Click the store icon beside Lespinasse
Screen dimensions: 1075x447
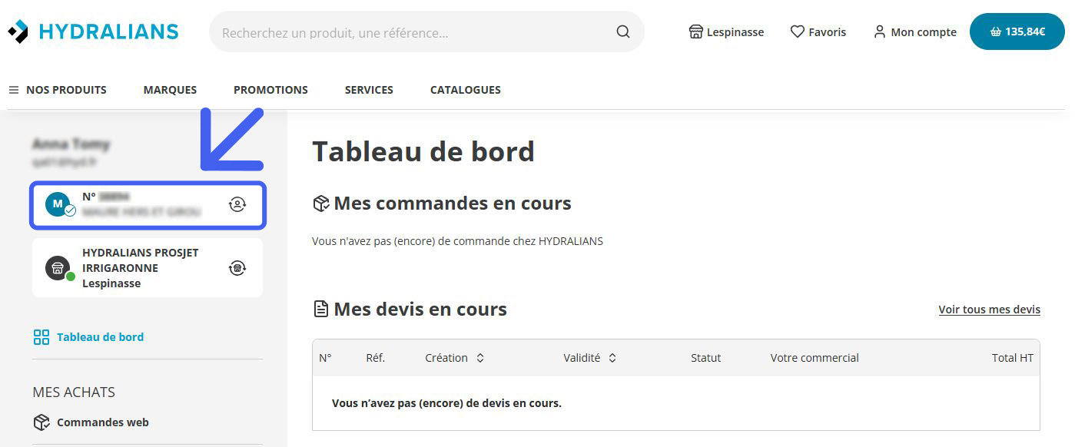[x=696, y=32]
